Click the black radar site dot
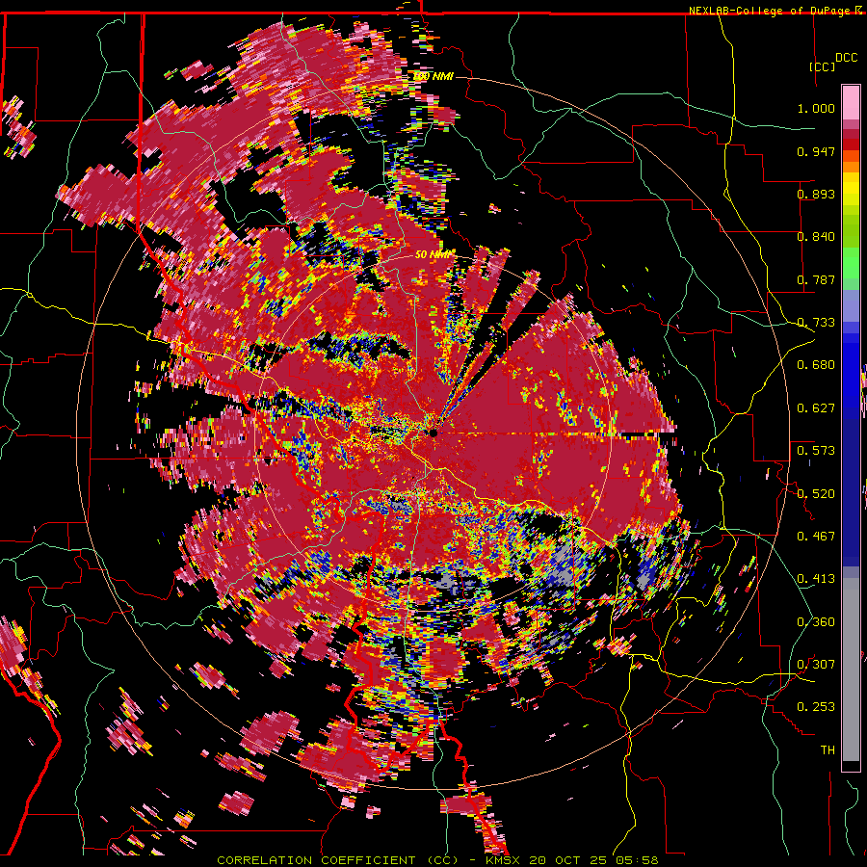867x867 pixels. click(433, 433)
